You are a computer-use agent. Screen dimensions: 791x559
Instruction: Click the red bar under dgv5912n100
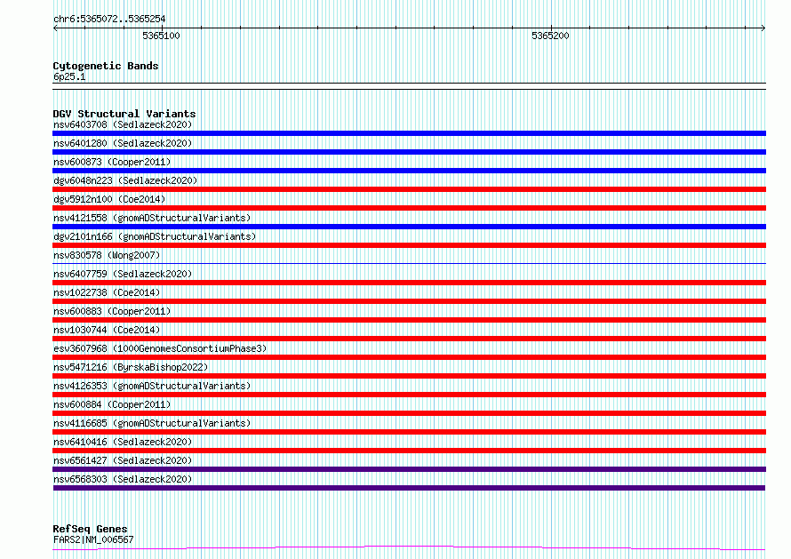(409, 208)
